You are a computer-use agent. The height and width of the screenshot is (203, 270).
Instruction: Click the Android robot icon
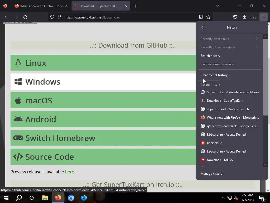pyautogui.click(x=18, y=119)
